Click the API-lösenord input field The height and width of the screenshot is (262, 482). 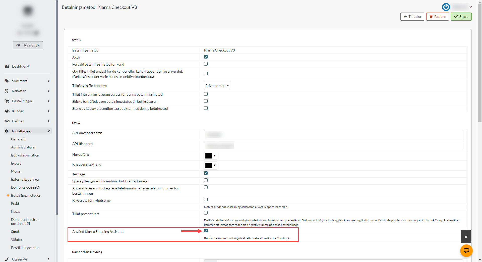tap(333, 145)
